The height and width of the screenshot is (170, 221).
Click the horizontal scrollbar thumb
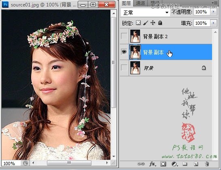(x=69, y=163)
